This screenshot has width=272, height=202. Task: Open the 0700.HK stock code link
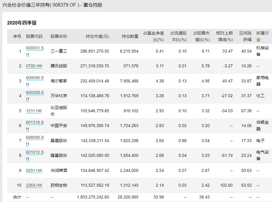pos(34,66)
